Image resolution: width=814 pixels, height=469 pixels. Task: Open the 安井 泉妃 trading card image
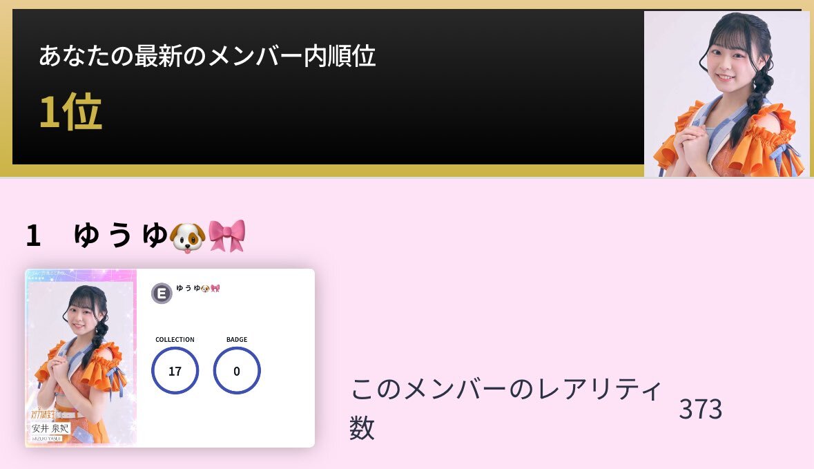(81, 358)
